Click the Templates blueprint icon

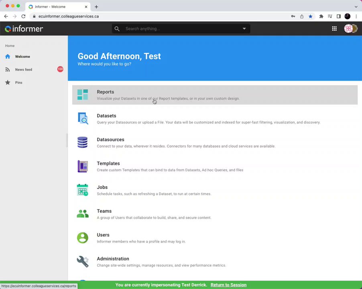click(x=83, y=166)
